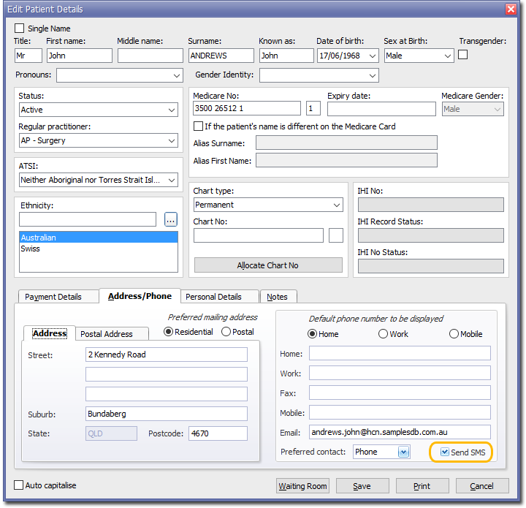Click the ethnicity browse ellipsis button
This screenshot has height=508, width=526.
click(170, 219)
